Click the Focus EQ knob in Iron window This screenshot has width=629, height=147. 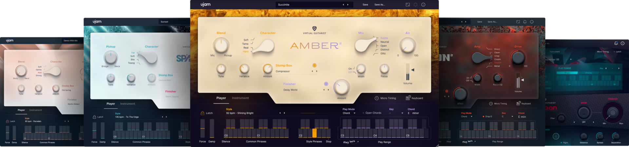click(x=498, y=78)
